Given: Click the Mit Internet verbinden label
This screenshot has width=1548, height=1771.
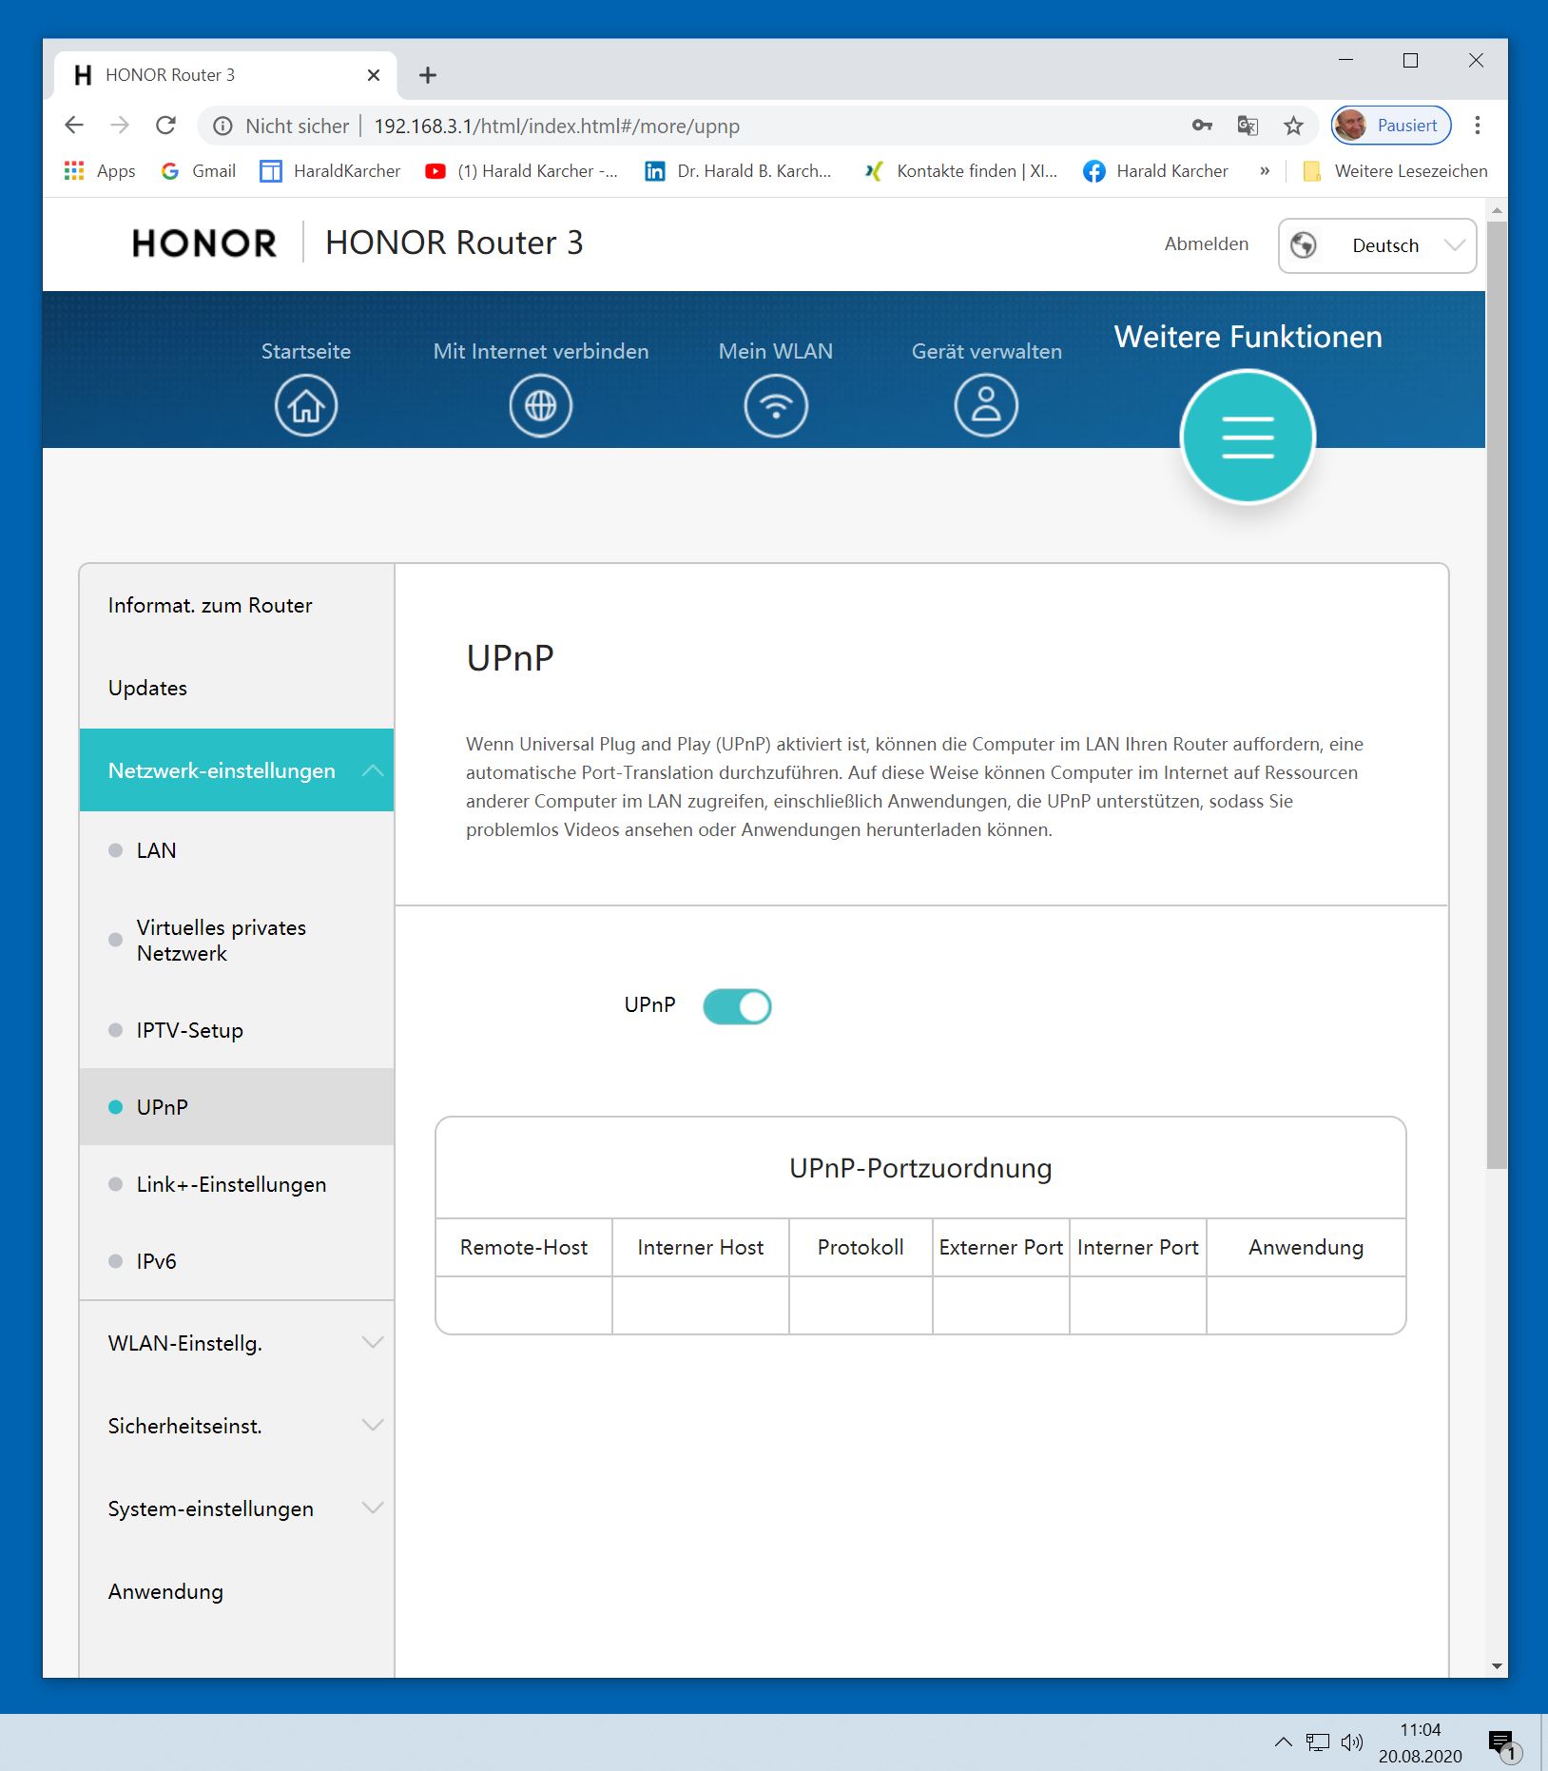Looking at the screenshot, I should click(541, 352).
